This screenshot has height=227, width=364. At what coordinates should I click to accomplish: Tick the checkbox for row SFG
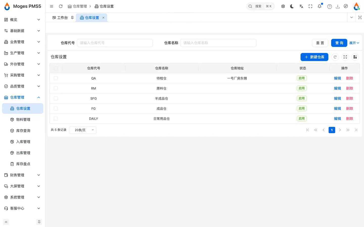(x=56, y=98)
